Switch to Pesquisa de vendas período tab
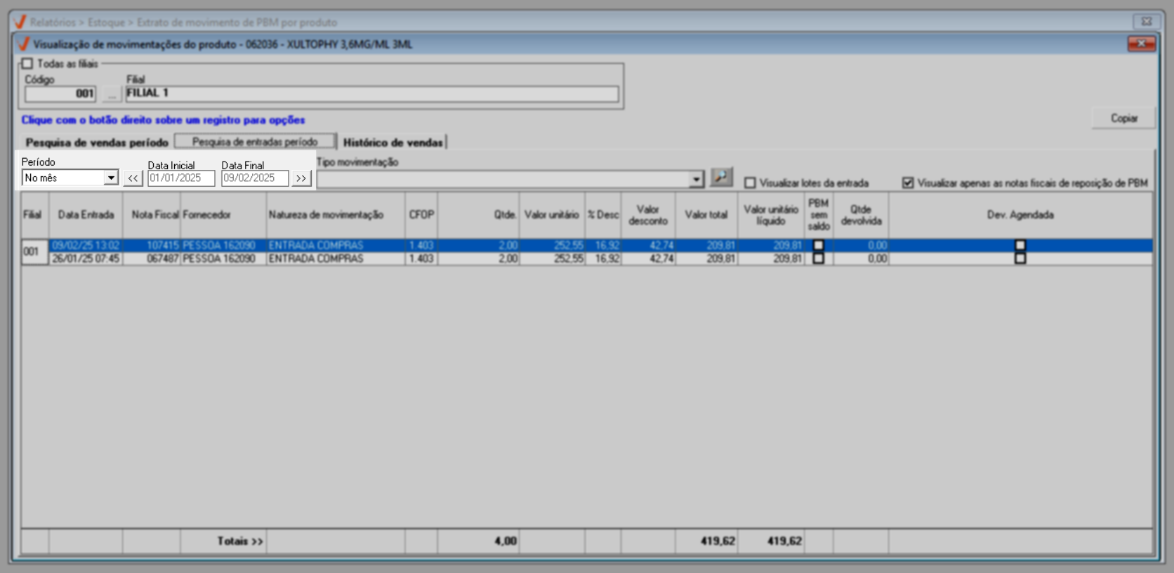This screenshot has width=1174, height=573. pyautogui.click(x=97, y=143)
